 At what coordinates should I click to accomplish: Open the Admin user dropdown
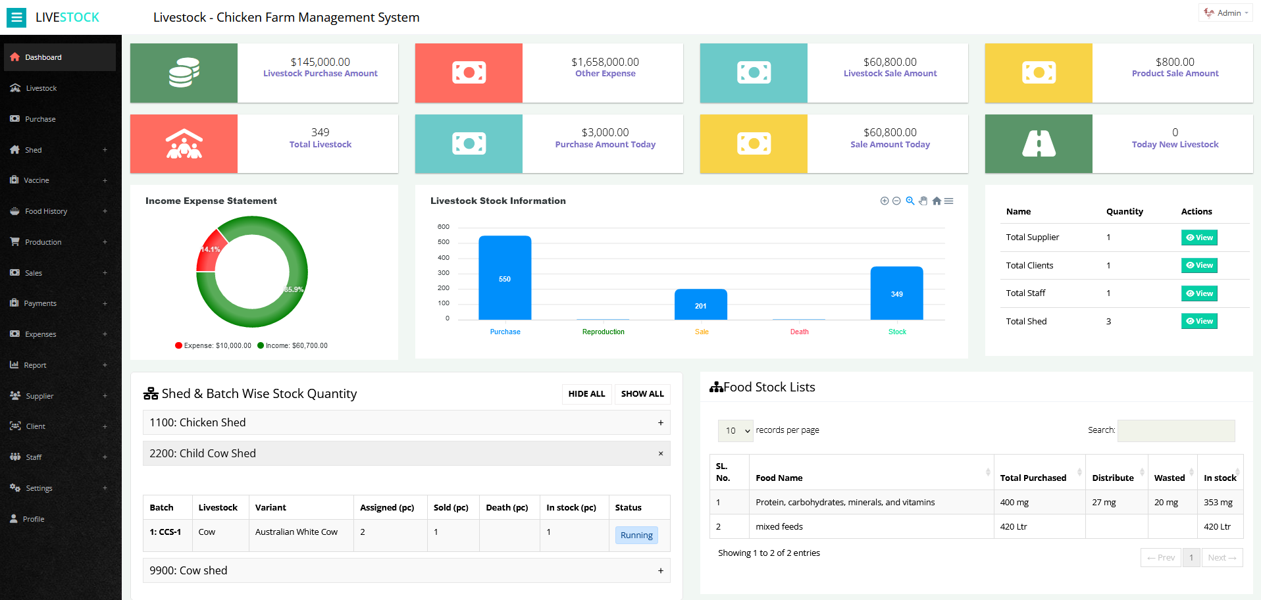[x=1225, y=13]
